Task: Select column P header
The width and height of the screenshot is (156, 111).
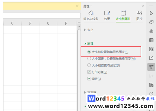Action: point(30,23)
